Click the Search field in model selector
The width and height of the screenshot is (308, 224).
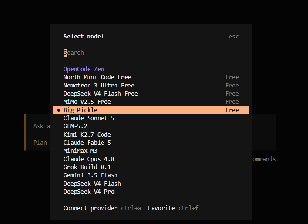point(151,53)
